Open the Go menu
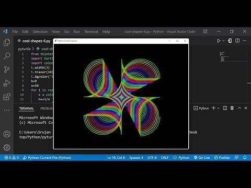Screen dimensions: 251x188 [x=66, y=31]
